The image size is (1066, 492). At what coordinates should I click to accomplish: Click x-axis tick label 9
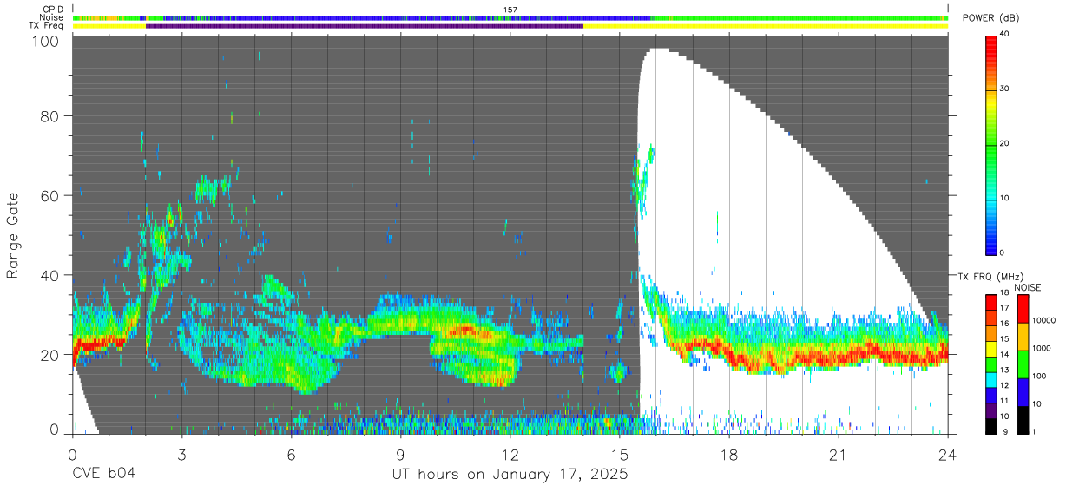tap(400, 455)
